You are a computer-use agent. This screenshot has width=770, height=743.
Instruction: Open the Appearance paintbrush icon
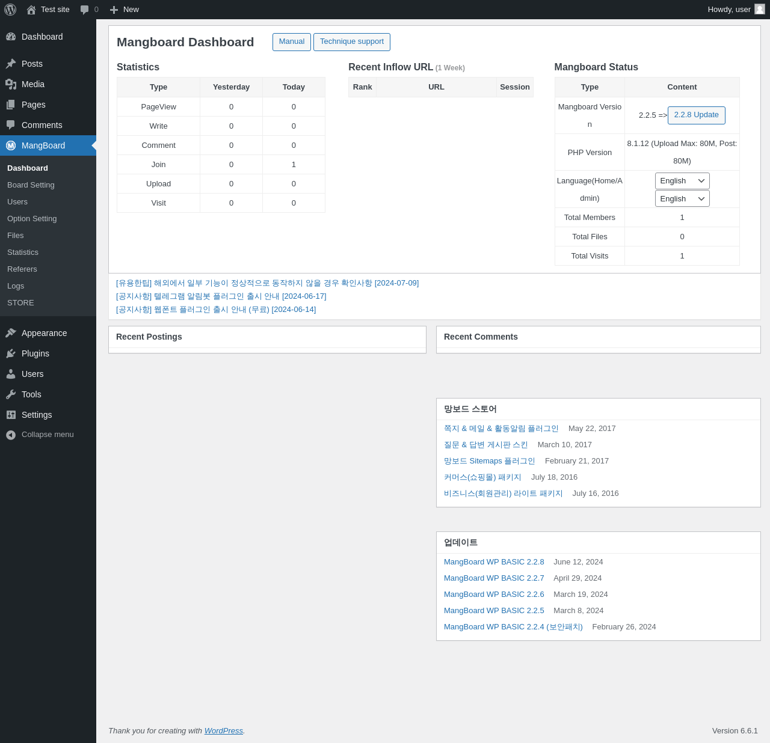[11, 333]
